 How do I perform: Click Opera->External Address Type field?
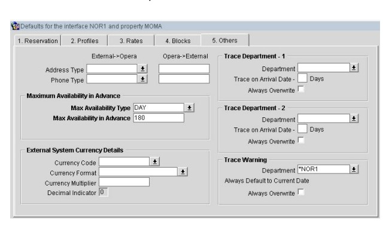[x=184, y=69]
